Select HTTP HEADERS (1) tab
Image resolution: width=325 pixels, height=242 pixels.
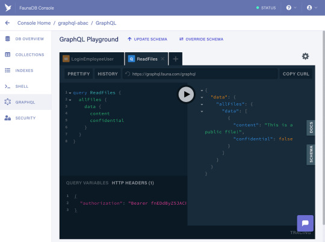[132, 183]
